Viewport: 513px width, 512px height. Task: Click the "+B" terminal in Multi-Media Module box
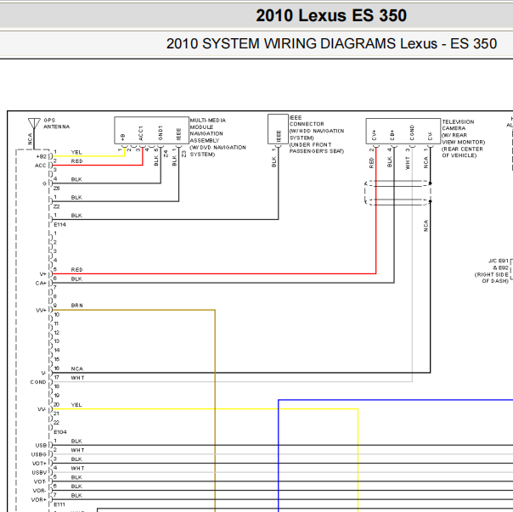coord(122,138)
